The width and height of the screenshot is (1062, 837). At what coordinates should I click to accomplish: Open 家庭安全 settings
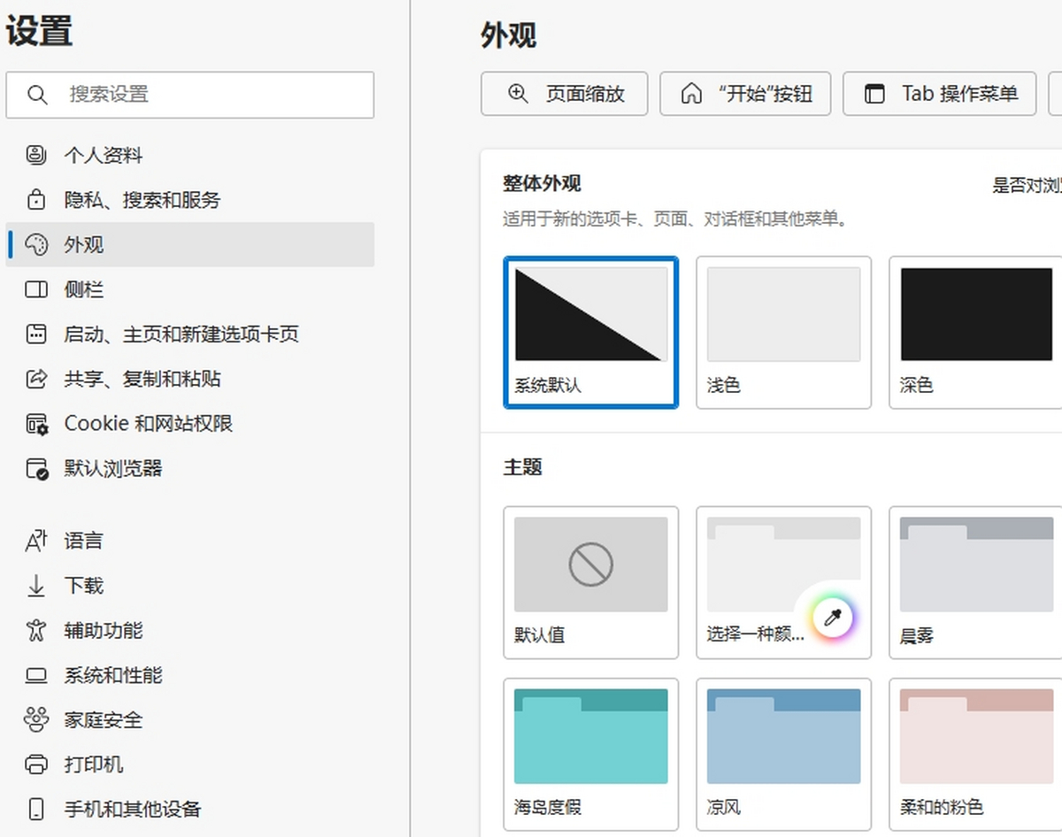(190, 720)
